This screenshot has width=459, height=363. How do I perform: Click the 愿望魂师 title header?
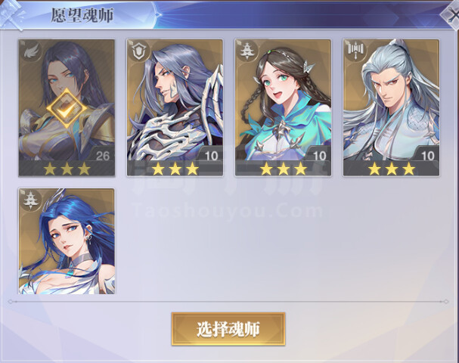click(82, 15)
